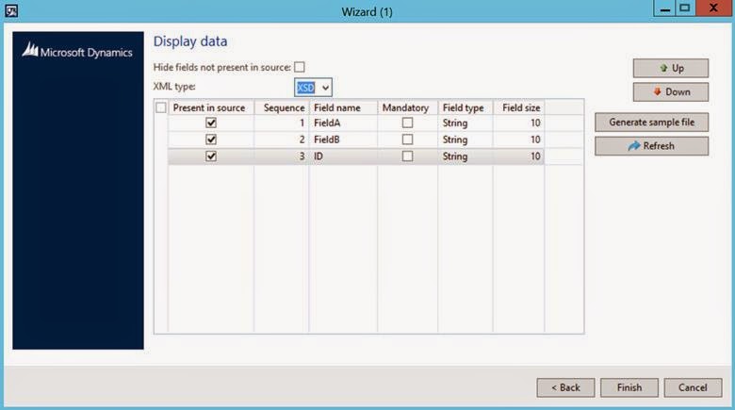The image size is (735, 410).
Task: Click the Microsoft Dynamics logo
Action: [x=78, y=51]
